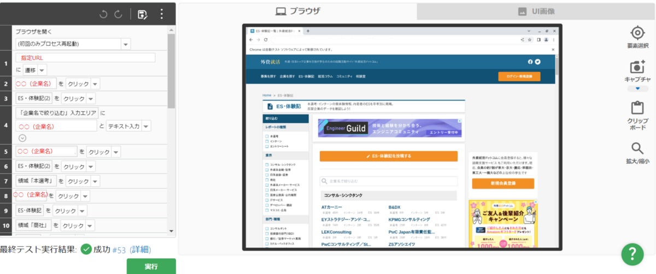Switch to the ブラウザ tab
Screen dimensions: 656x274
pos(297,11)
